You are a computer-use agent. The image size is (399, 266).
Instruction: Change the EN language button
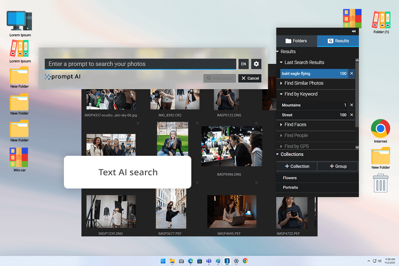244,64
